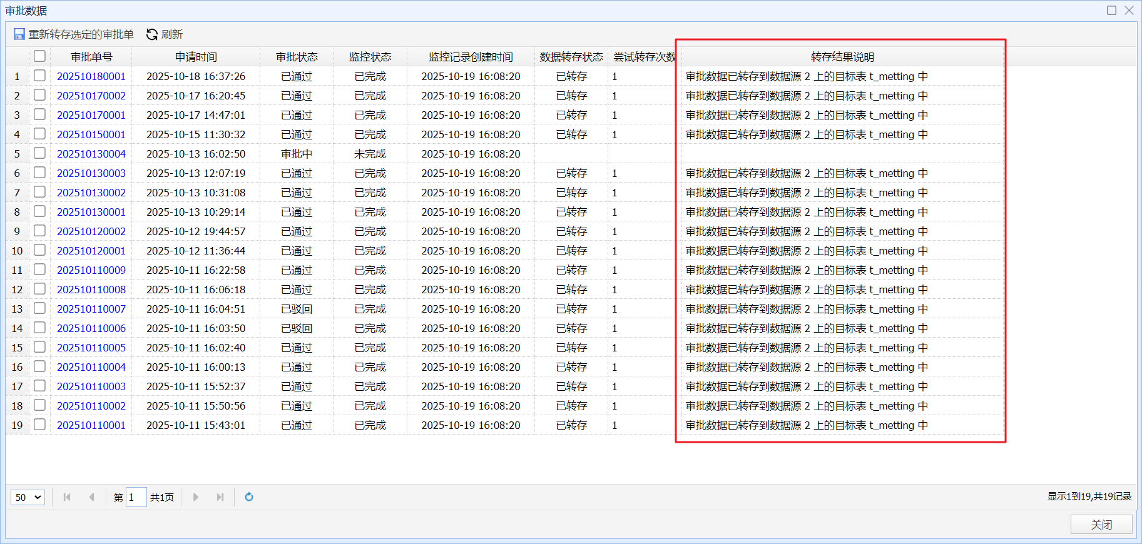Image resolution: width=1142 pixels, height=544 pixels.
Task: Click the 审批状态 column header
Action: [x=297, y=57]
